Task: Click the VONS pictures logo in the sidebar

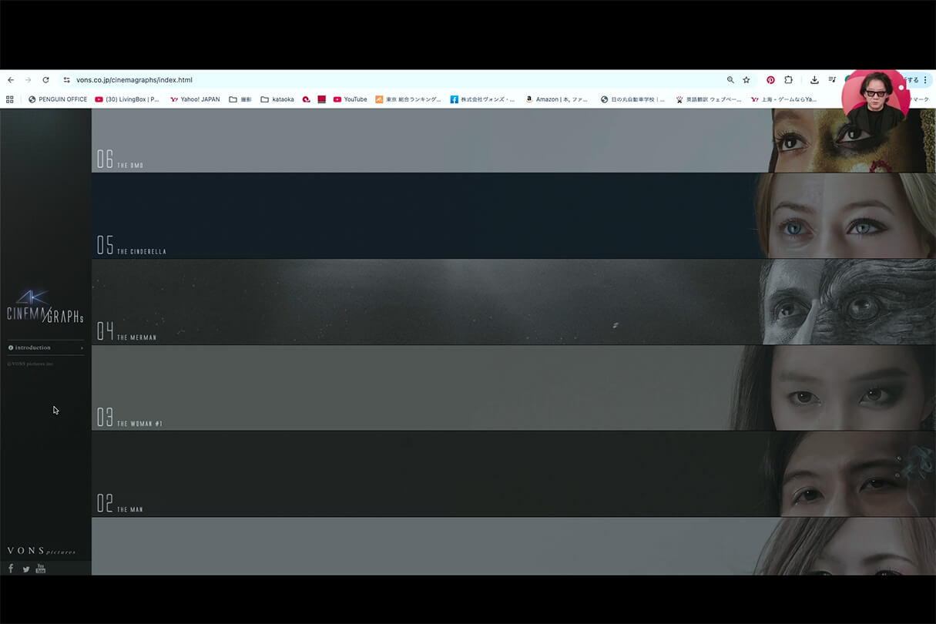Action: tap(42, 552)
